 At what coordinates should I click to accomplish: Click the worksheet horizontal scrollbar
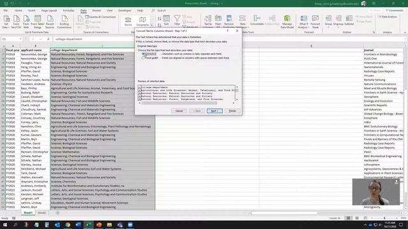[284, 213]
